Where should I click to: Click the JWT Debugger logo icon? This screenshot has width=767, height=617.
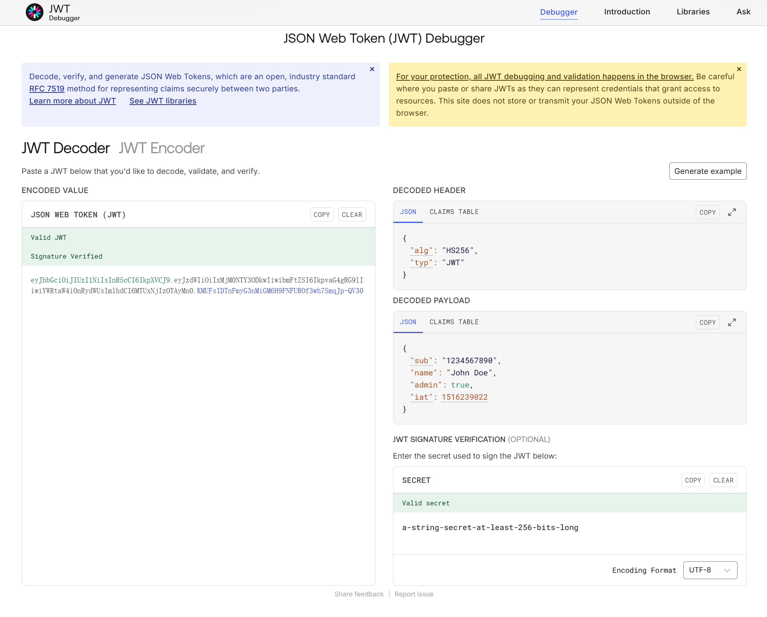click(x=34, y=12)
